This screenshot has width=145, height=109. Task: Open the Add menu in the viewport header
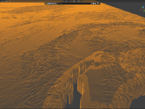[2, 1]
